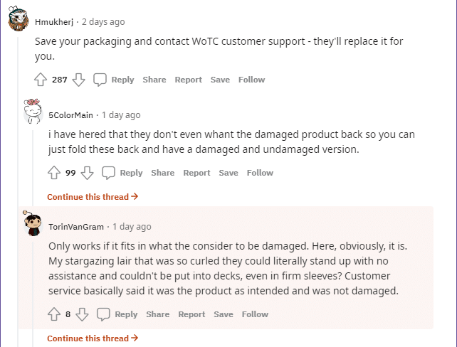
Task: Follow 5ColorMain's comment
Action: click(260, 173)
